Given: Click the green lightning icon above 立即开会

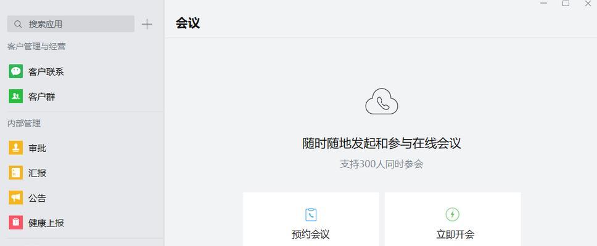Looking at the screenshot, I should point(452,215).
